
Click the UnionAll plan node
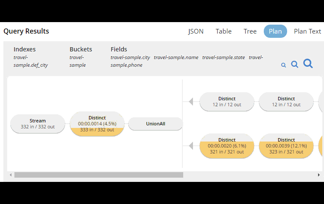click(x=156, y=124)
